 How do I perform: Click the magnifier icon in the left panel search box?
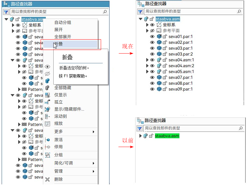[105, 12]
